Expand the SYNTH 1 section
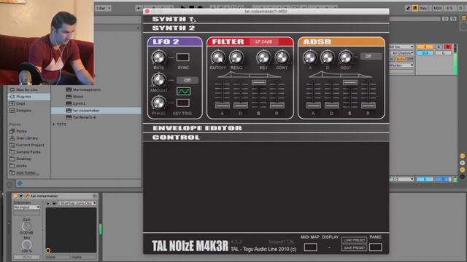 pyautogui.click(x=266, y=19)
